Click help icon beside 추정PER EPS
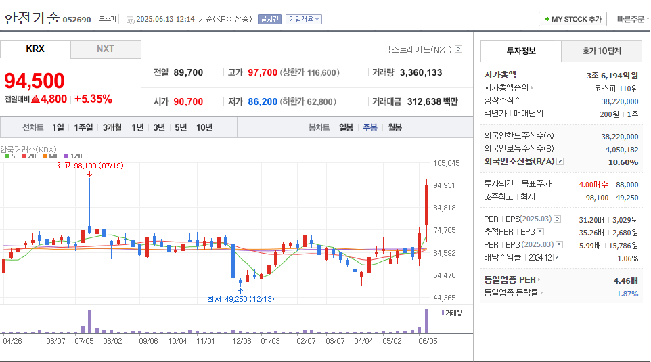 pyautogui.click(x=540, y=231)
